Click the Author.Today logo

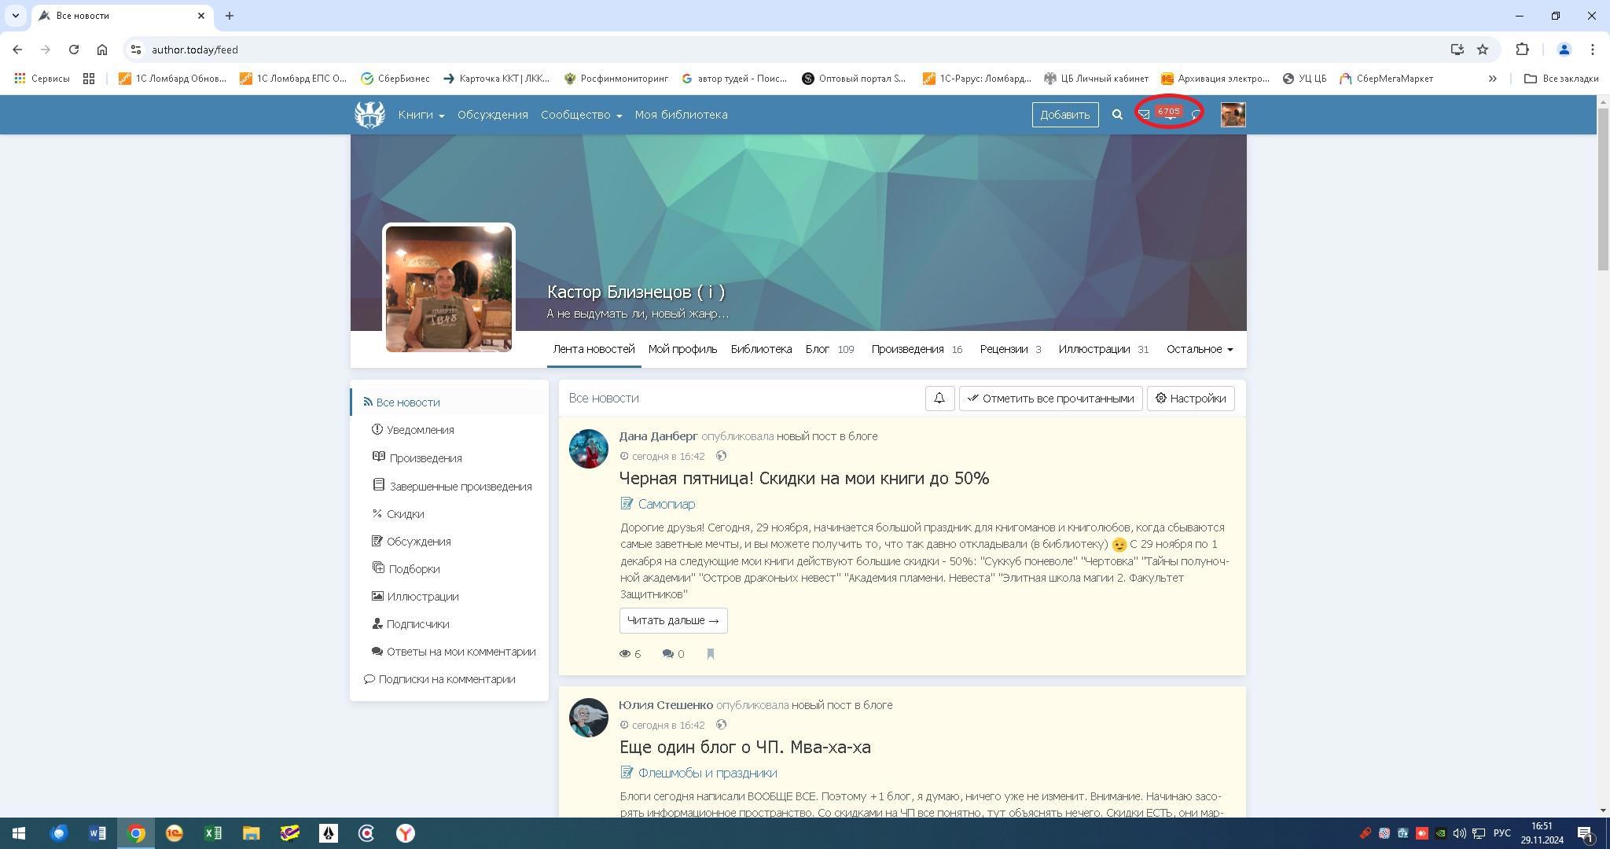(369, 115)
